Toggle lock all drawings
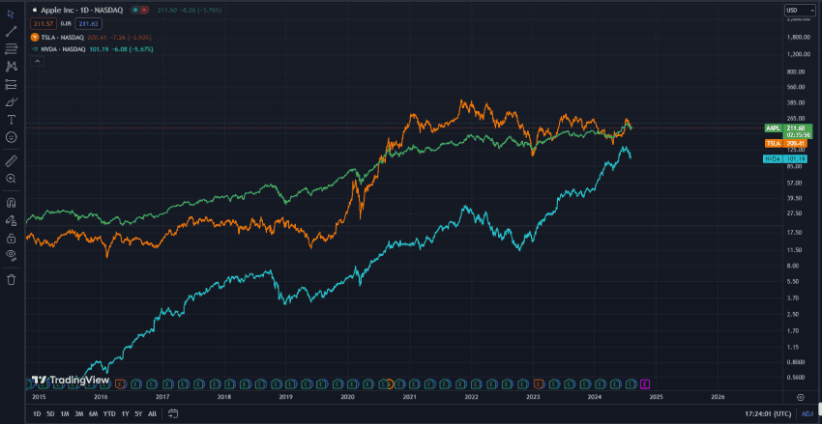The width and height of the screenshot is (822, 424). pyautogui.click(x=11, y=239)
